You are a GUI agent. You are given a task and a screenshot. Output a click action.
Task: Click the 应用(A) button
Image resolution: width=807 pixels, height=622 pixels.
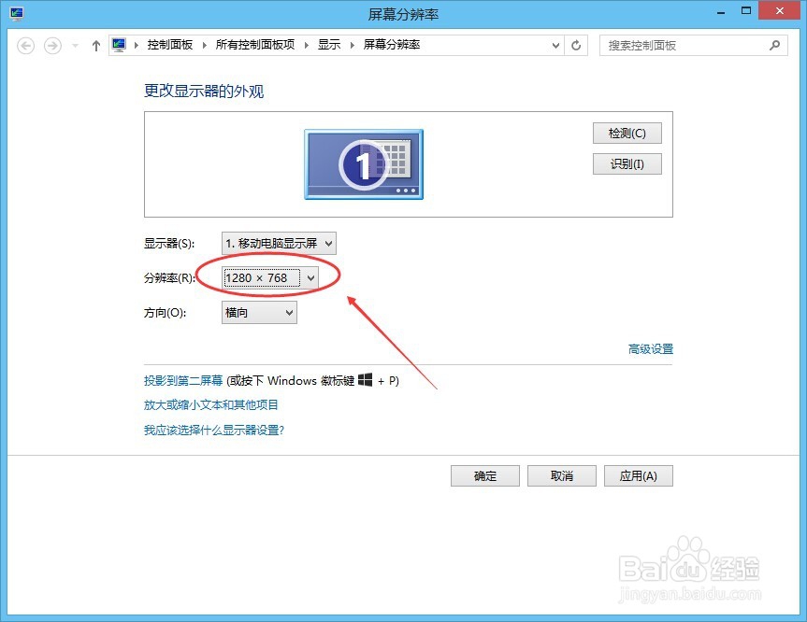638,476
